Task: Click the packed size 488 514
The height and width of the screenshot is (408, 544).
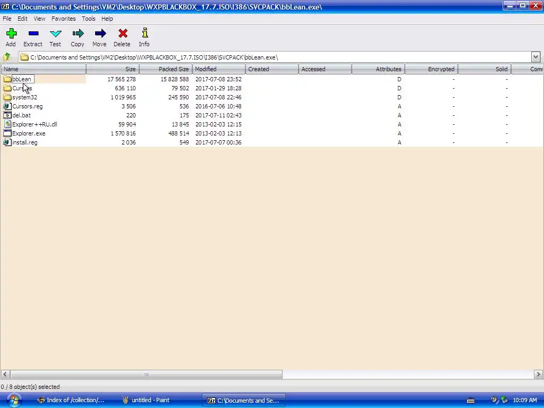Action: point(178,133)
